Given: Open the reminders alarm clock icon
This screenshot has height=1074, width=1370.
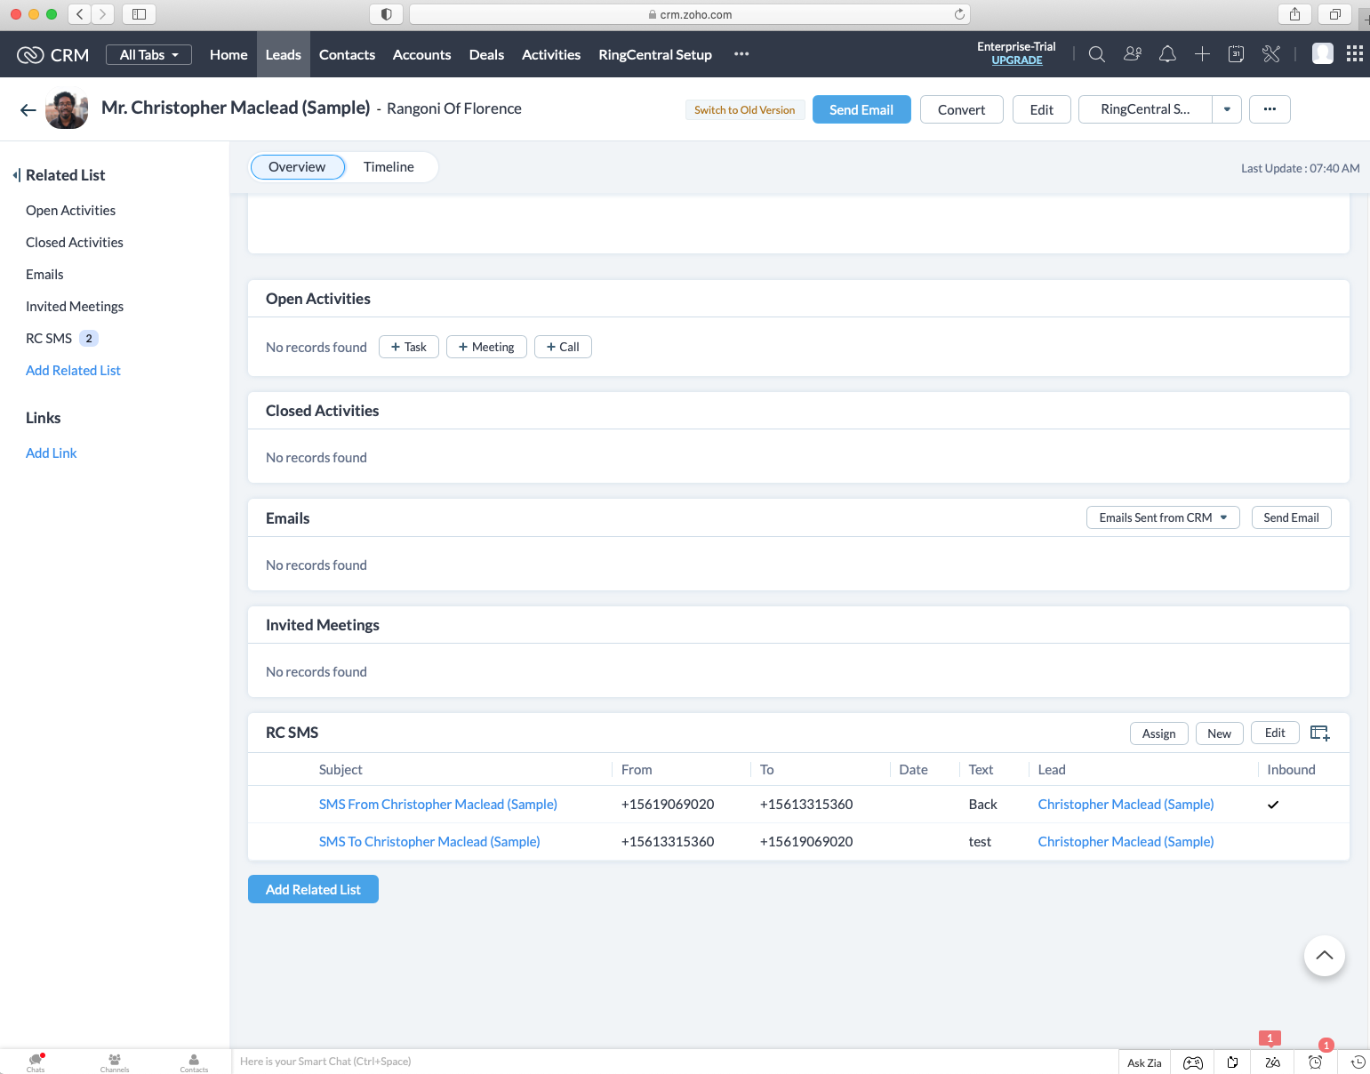Looking at the screenshot, I should pyautogui.click(x=1315, y=1062).
